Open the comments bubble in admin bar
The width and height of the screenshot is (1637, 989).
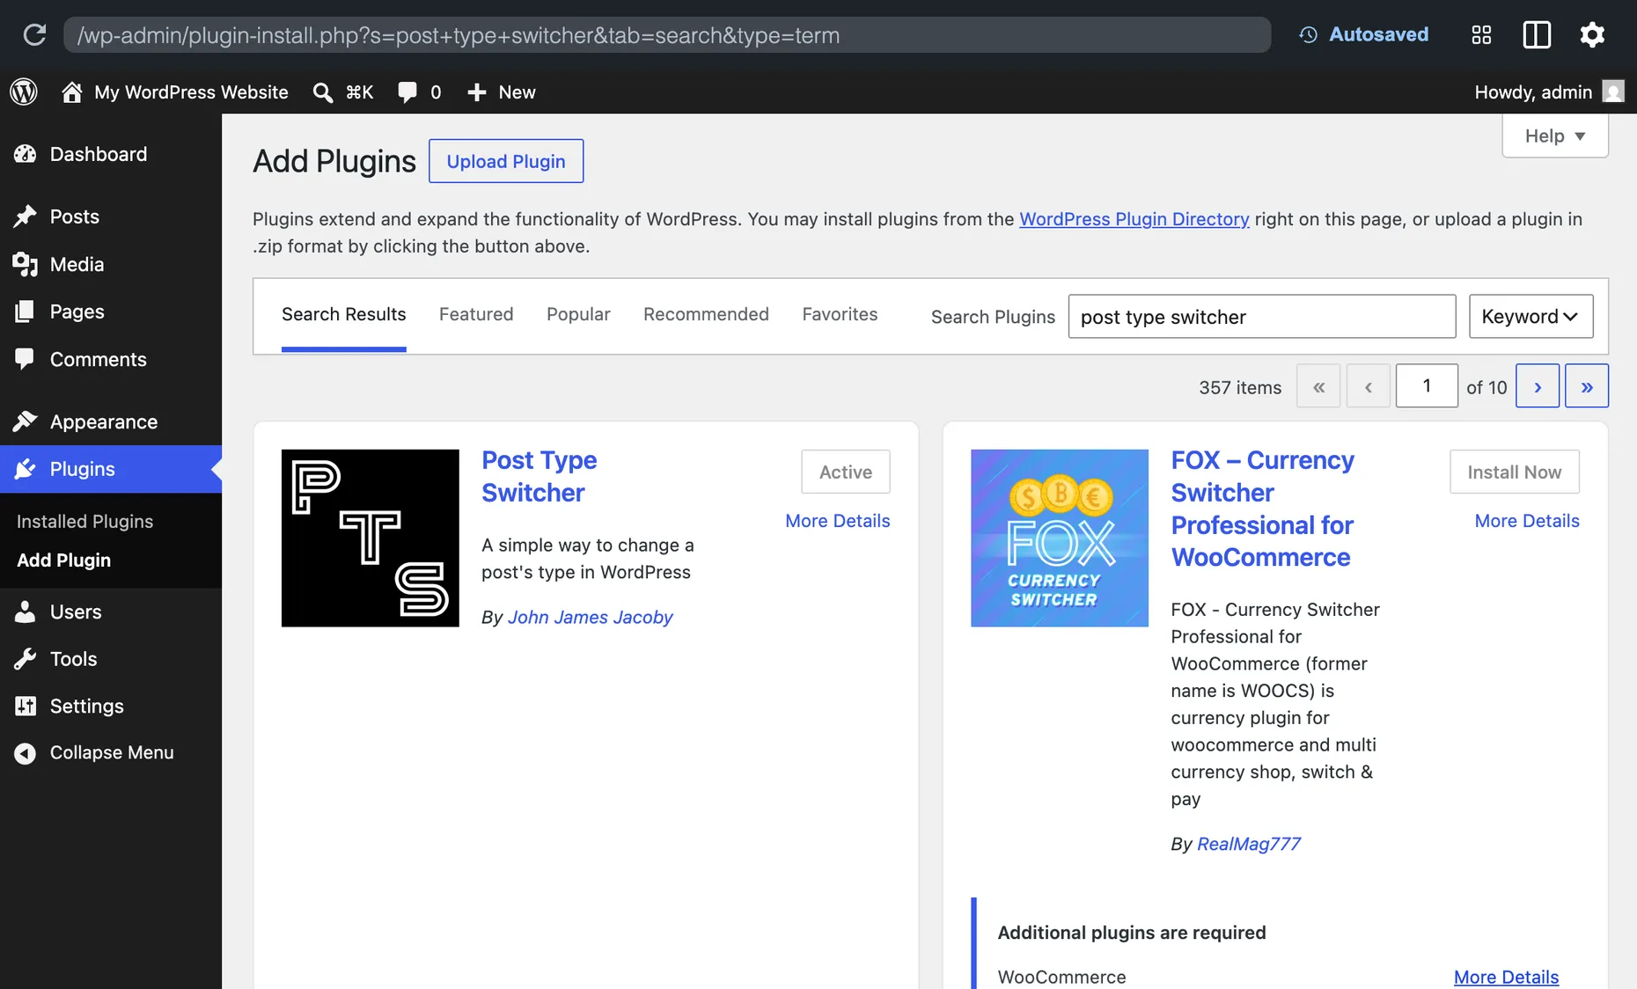(x=407, y=92)
